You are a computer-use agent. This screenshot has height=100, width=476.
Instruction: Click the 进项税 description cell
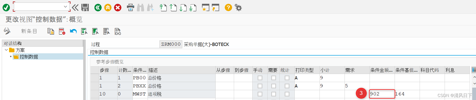[x=181, y=94]
